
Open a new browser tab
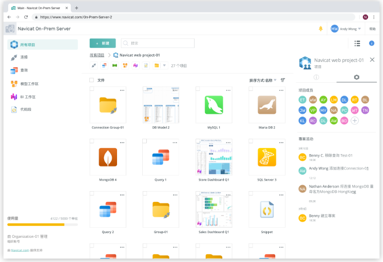pos(76,8)
